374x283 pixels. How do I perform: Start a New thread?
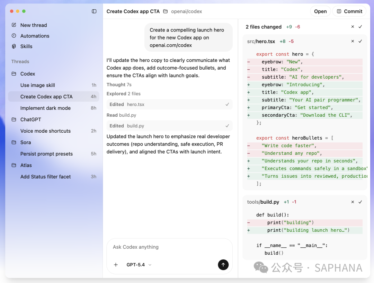point(34,25)
